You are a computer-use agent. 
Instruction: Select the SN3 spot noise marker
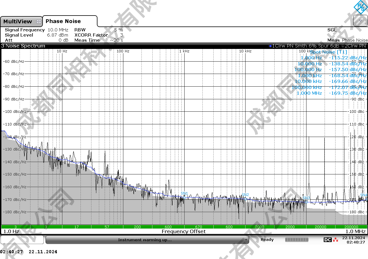tap(306, 198)
